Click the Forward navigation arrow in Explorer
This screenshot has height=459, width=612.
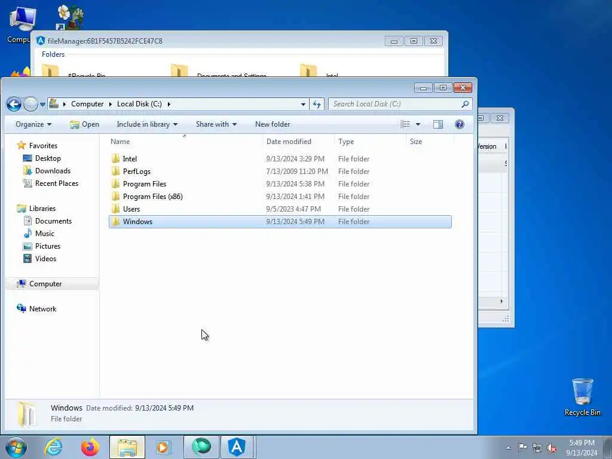click(x=31, y=104)
